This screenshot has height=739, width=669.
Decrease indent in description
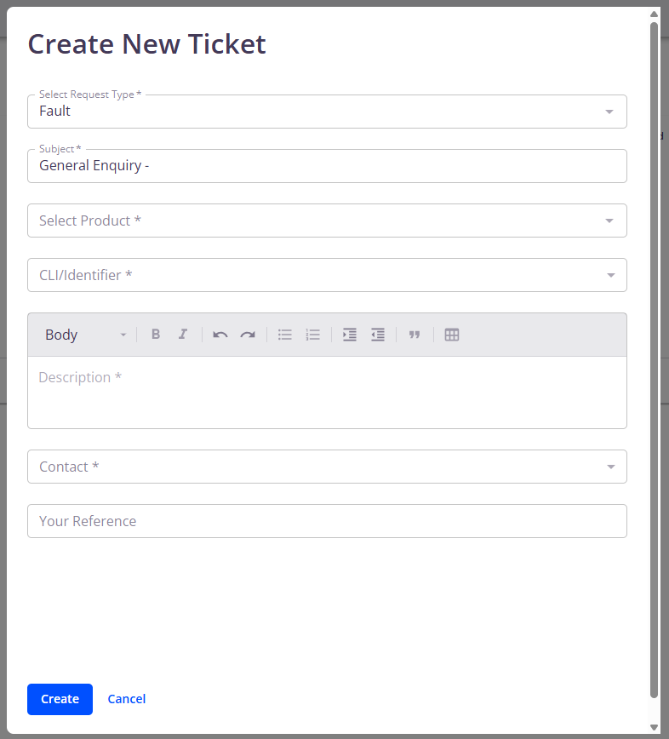pos(378,335)
